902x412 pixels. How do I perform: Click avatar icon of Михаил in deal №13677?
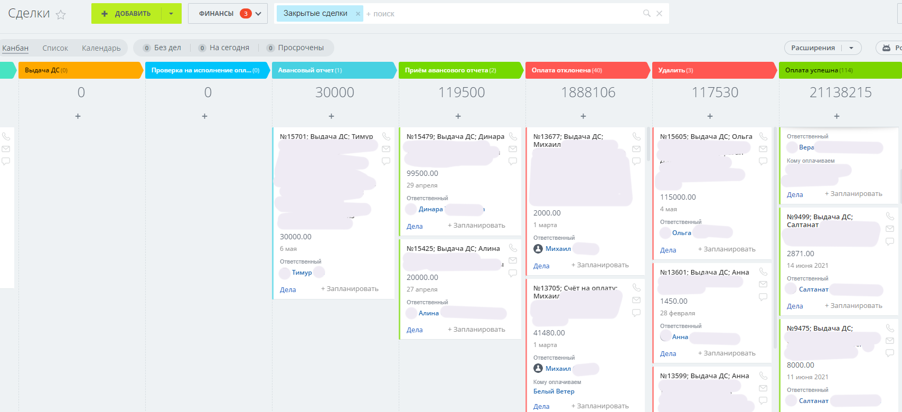click(x=538, y=249)
